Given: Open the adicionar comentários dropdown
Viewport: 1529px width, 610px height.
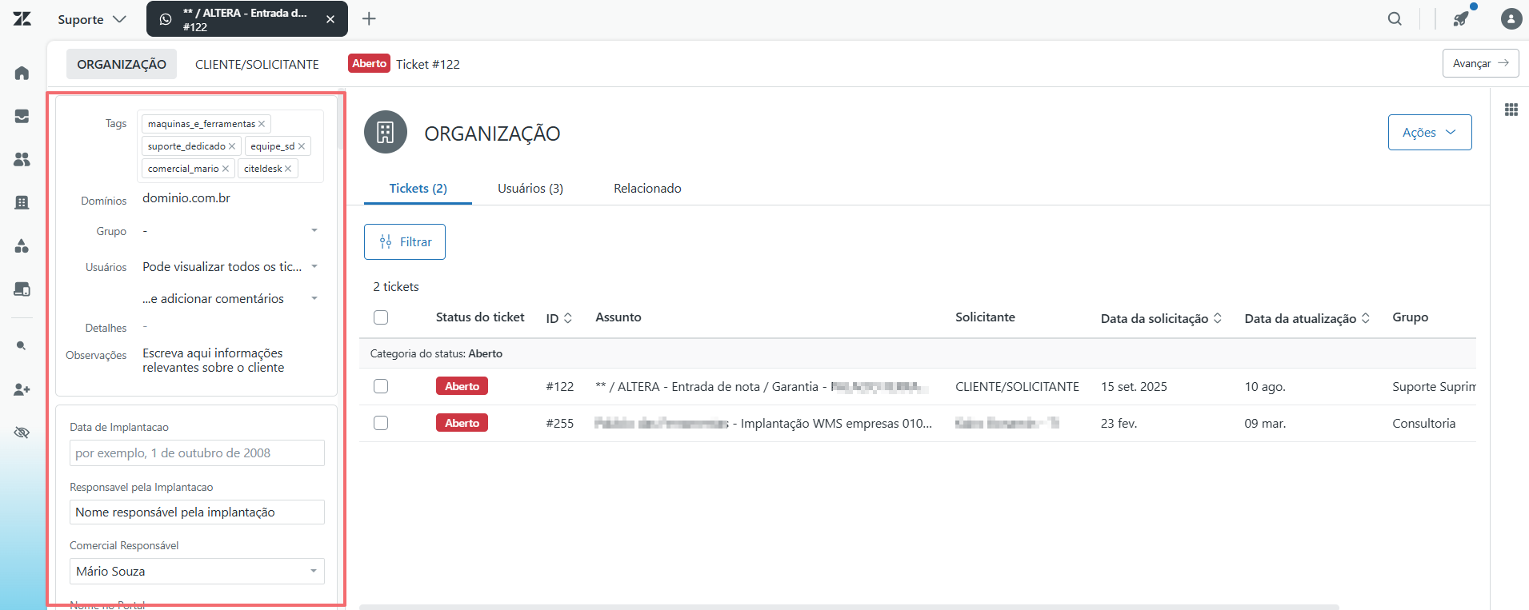Looking at the screenshot, I should click(230, 298).
